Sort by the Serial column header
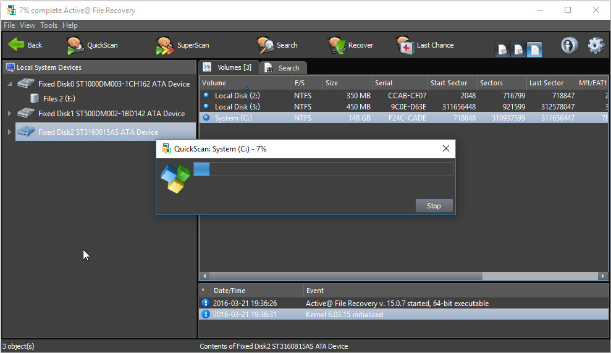Image resolution: width=611 pixels, height=353 pixels. point(400,83)
